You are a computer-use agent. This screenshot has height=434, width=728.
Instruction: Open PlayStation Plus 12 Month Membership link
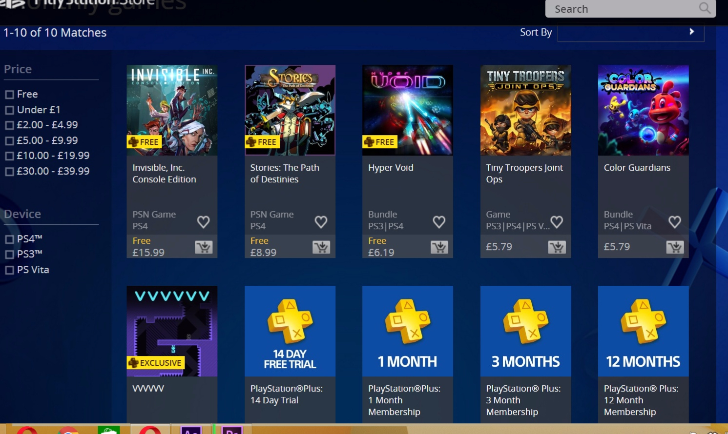point(641,400)
